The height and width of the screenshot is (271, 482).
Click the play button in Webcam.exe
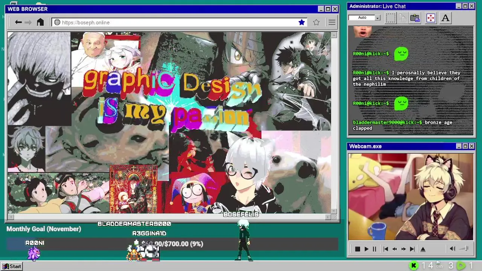pos(366,249)
